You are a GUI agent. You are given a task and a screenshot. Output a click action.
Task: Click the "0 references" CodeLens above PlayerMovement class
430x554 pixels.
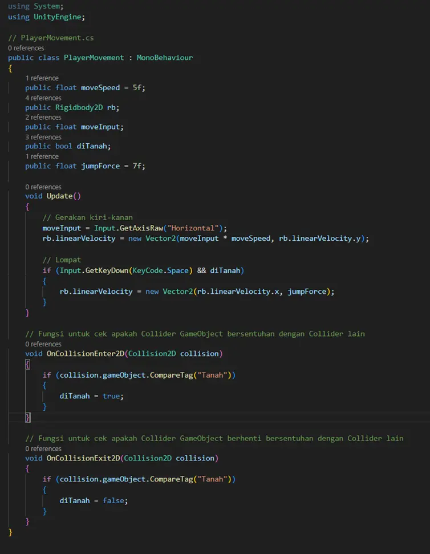click(26, 48)
